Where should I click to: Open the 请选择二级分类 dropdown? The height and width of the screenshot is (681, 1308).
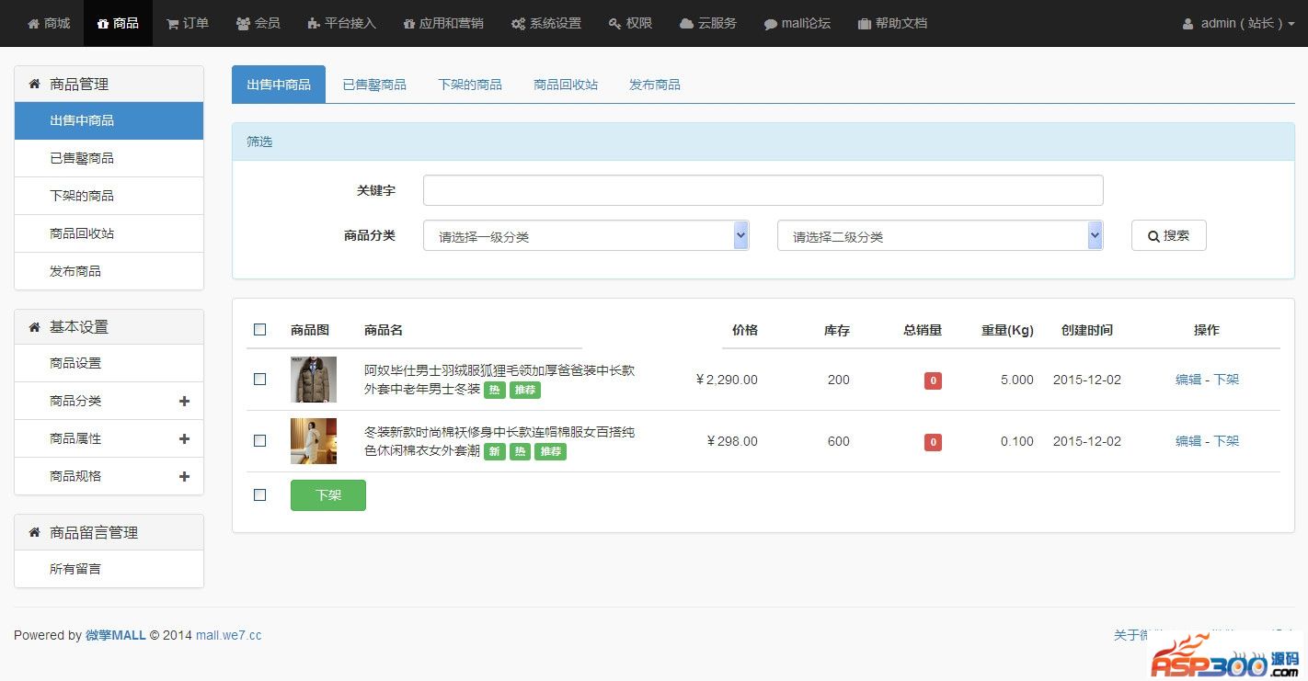(939, 236)
